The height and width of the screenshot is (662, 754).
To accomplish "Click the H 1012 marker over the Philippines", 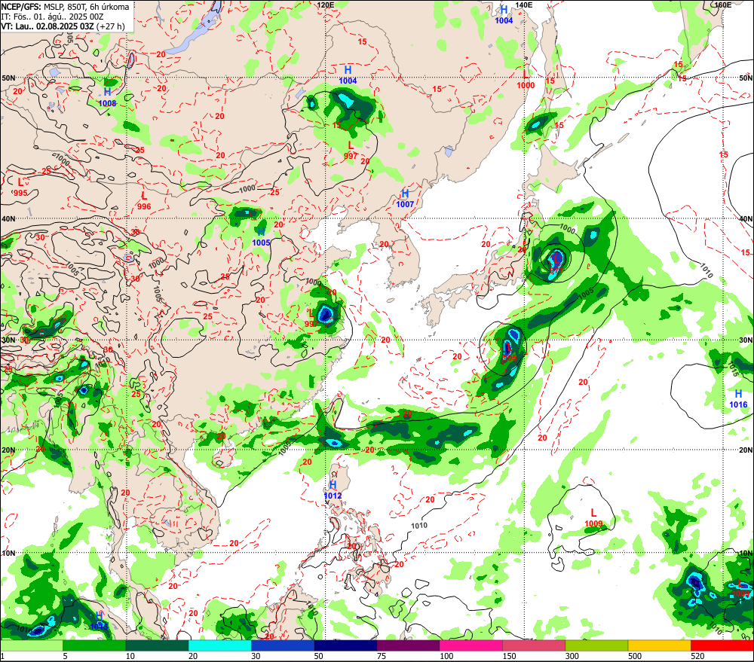I will point(333,490).
